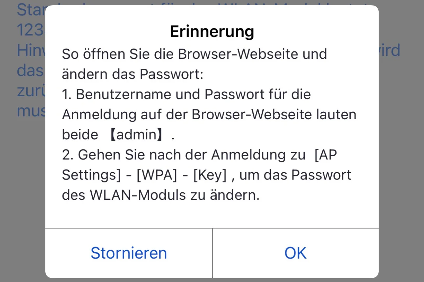
Task: Tap the divider between Stornieren and OK
Action: (x=212, y=253)
